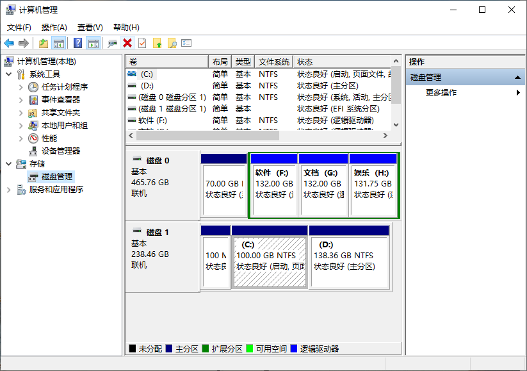Open the 查看(V) menu
This screenshot has height=371, width=527.
89,28
